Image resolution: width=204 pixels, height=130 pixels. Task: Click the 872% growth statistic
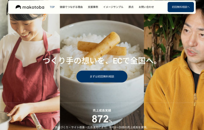coord(102,119)
